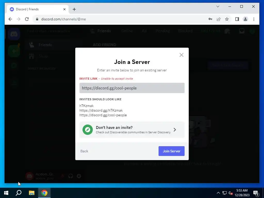Viewport: 264px width, 198px height.
Task: Open notification center icon
Action: click(256, 193)
